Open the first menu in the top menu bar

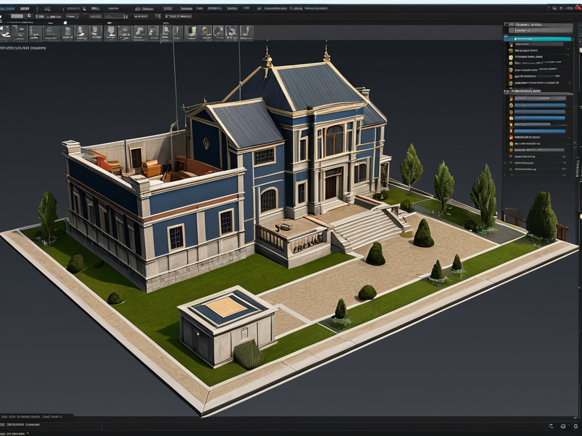[x=7, y=9]
